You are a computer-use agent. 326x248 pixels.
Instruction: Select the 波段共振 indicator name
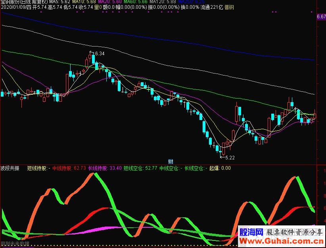pyautogui.click(x=10, y=168)
